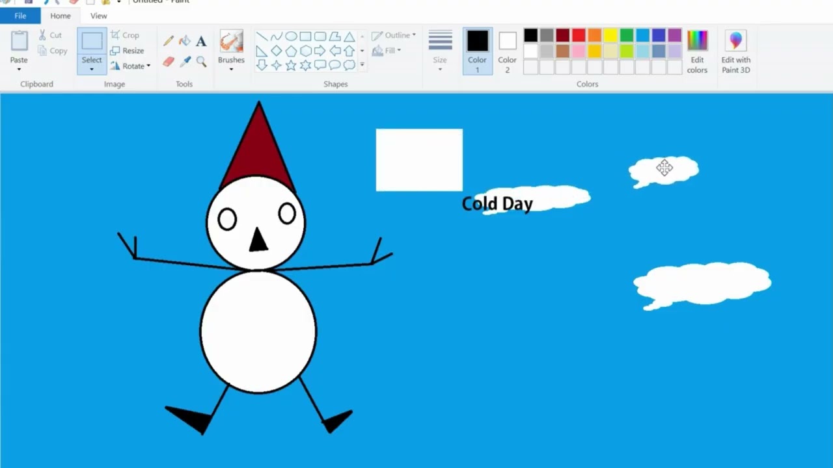Click the white rectangle on the canvas
The width and height of the screenshot is (833, 468).
point(419,160)
